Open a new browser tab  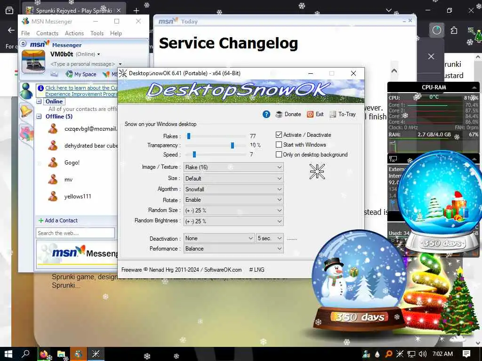[136, 10]
